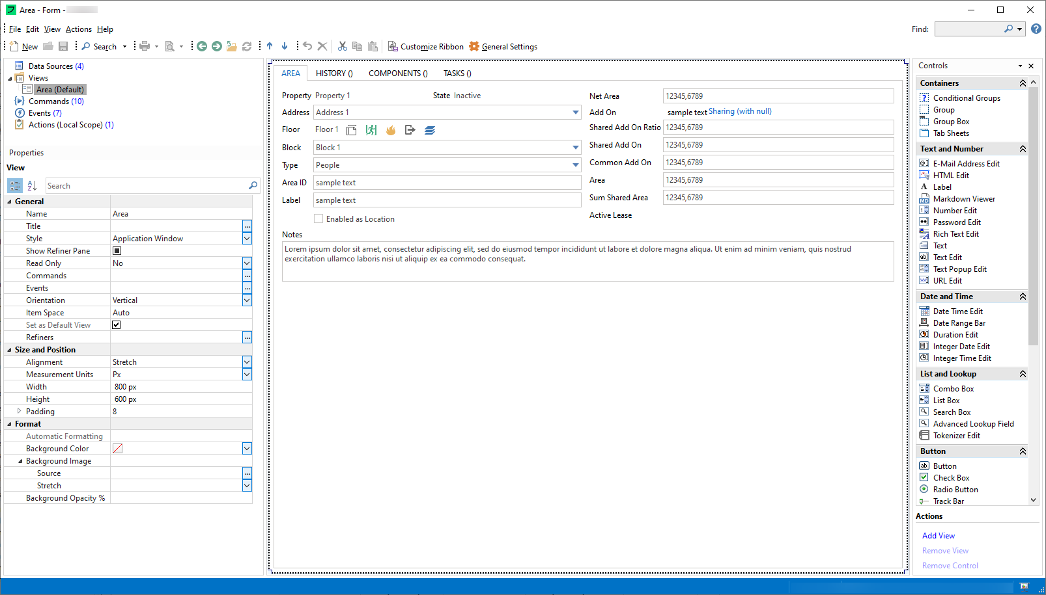Click the Add View link

(x=938, y=536)
